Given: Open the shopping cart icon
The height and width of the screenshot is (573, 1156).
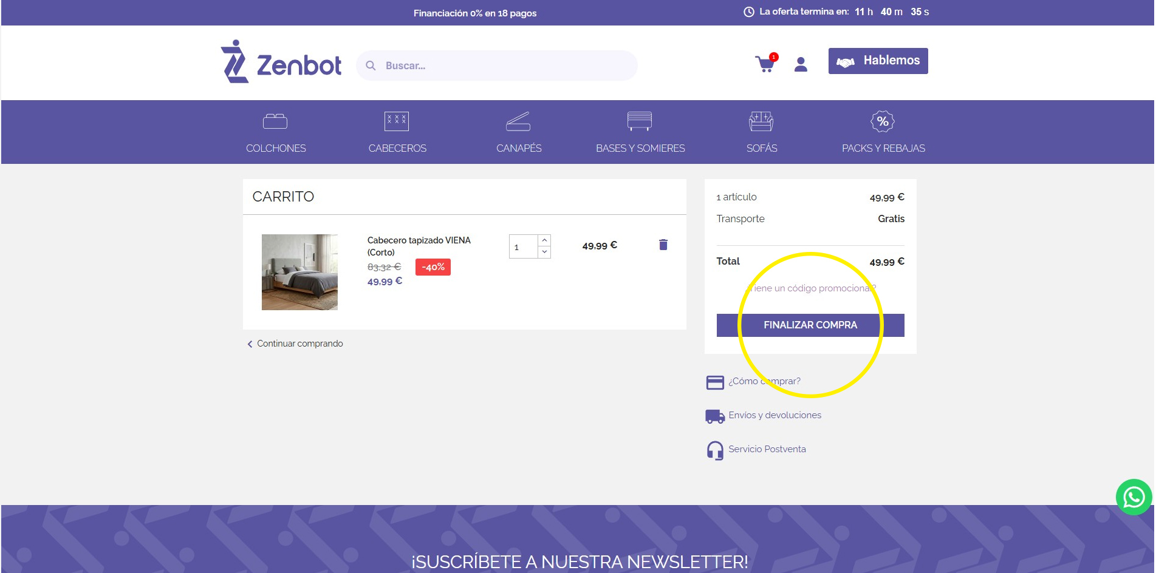Looking at the screenshot, I should [x=765, y=64].
